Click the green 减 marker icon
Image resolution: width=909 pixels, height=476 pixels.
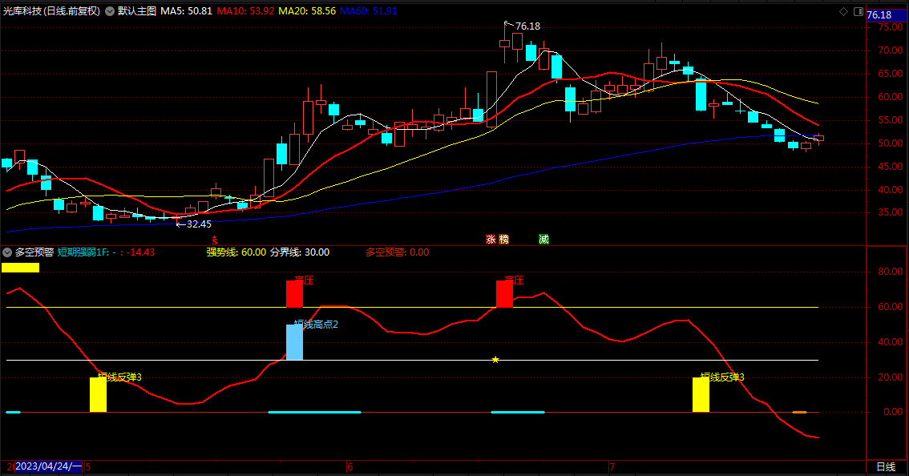point(543,240)
